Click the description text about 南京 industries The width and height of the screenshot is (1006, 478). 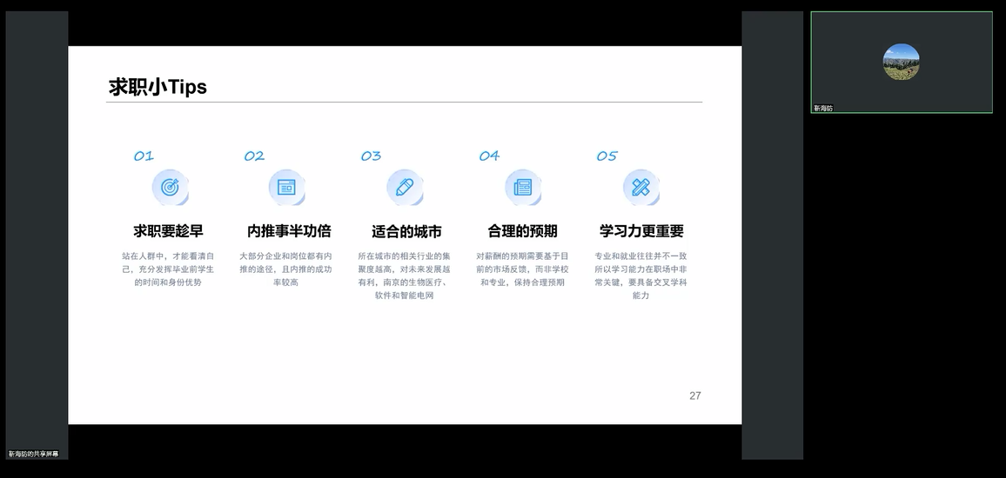coord(404,276)
